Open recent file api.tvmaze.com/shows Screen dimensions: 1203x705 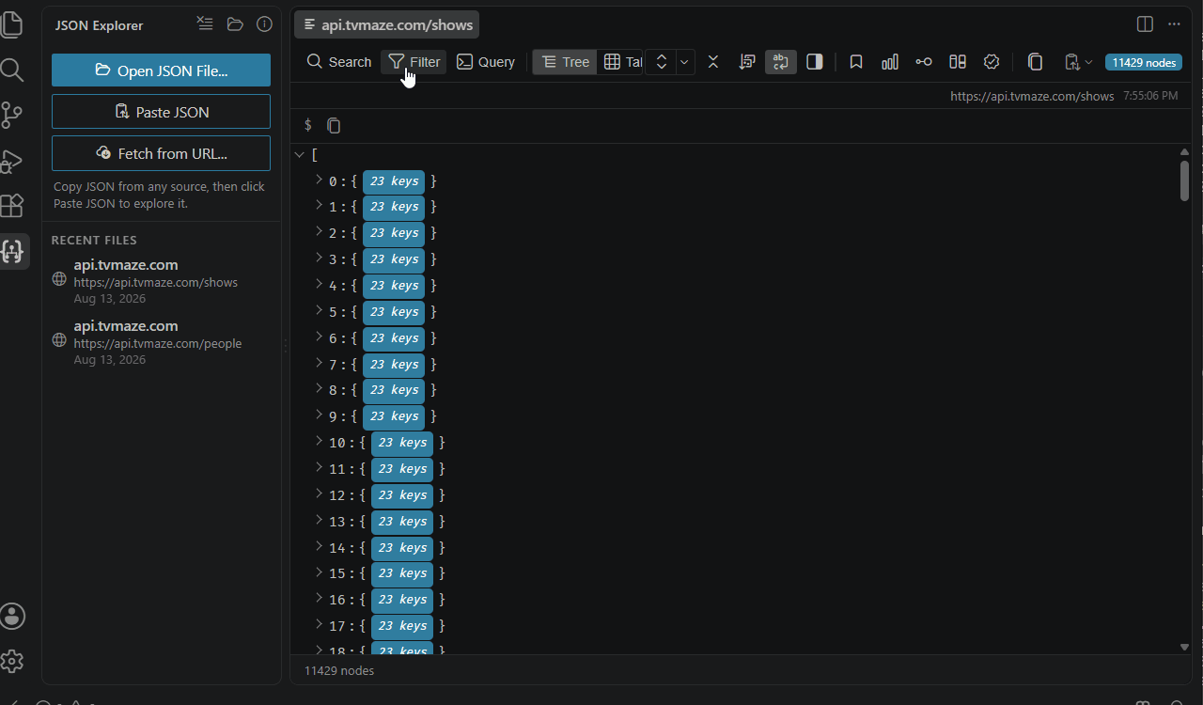(161, 282)
